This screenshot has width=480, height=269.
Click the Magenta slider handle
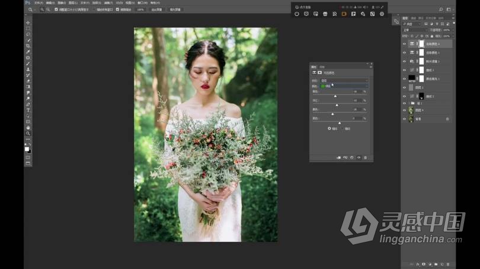pos(337,105)
